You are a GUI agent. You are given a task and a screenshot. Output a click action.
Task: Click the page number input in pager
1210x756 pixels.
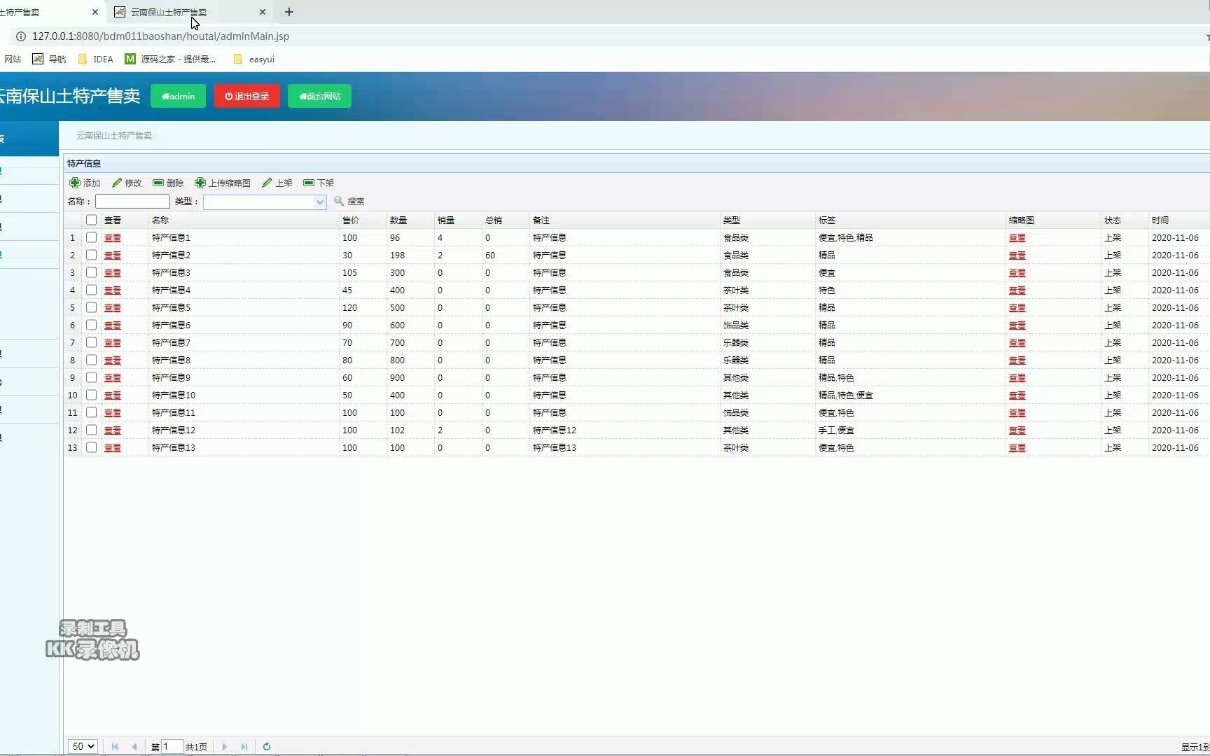172,747
